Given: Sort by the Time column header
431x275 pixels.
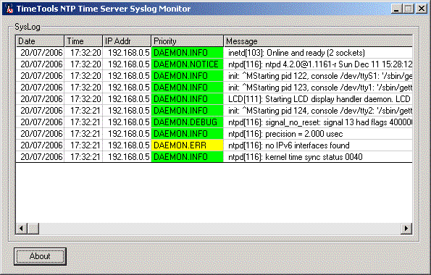Looking at the screenshot, I should [83, 41].
